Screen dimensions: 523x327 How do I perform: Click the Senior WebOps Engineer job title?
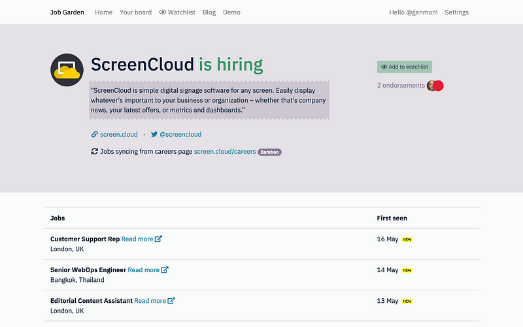(x=88, y=269)
